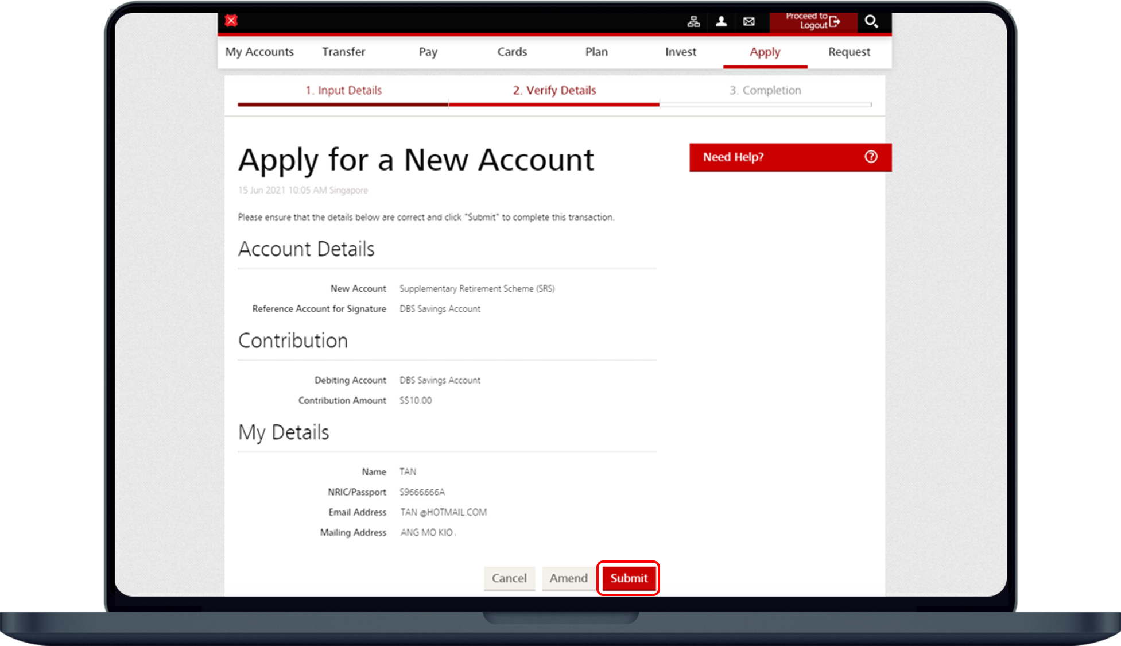
Task: Click Proceed to Logout button
Action: click(x=813, y=21)
